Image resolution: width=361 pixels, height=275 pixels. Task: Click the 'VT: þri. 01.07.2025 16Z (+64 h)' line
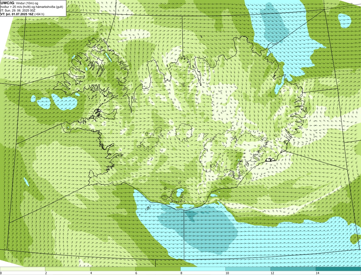point(23,14)
